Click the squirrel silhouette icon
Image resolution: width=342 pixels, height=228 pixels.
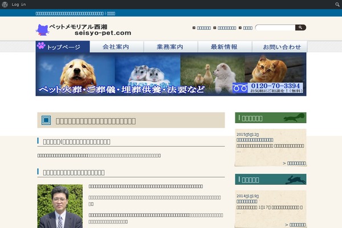[x=294, y=117]
